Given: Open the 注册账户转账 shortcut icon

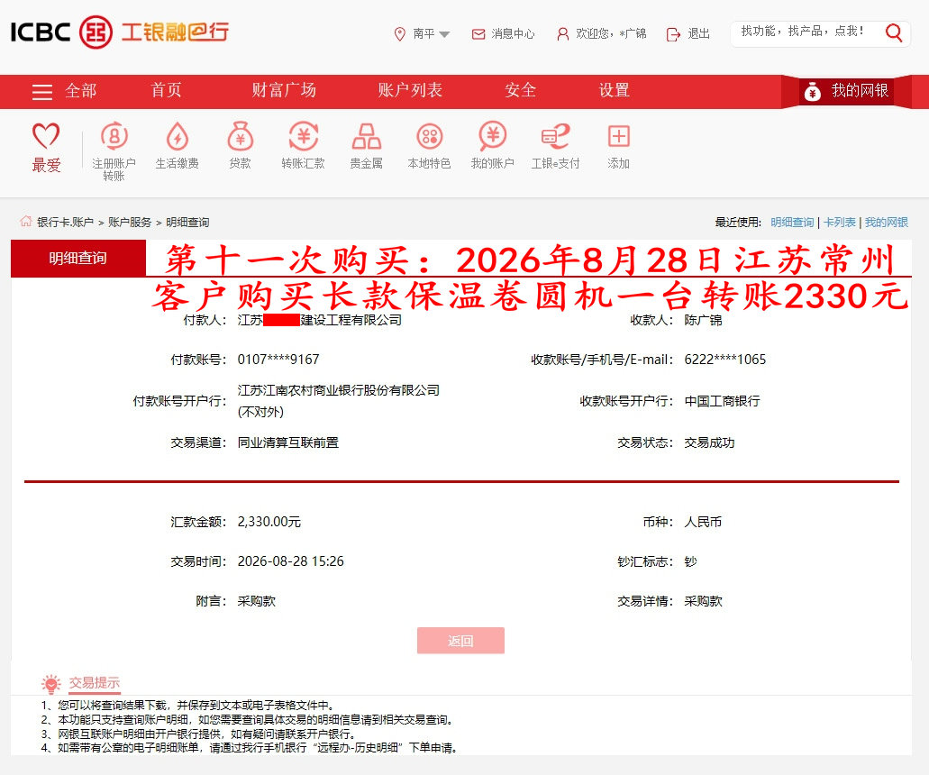Looking at the screenshot, I should point(114,137).
